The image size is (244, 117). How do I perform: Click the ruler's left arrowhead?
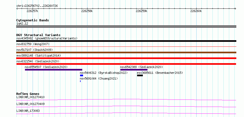click(x=17, y=8)
